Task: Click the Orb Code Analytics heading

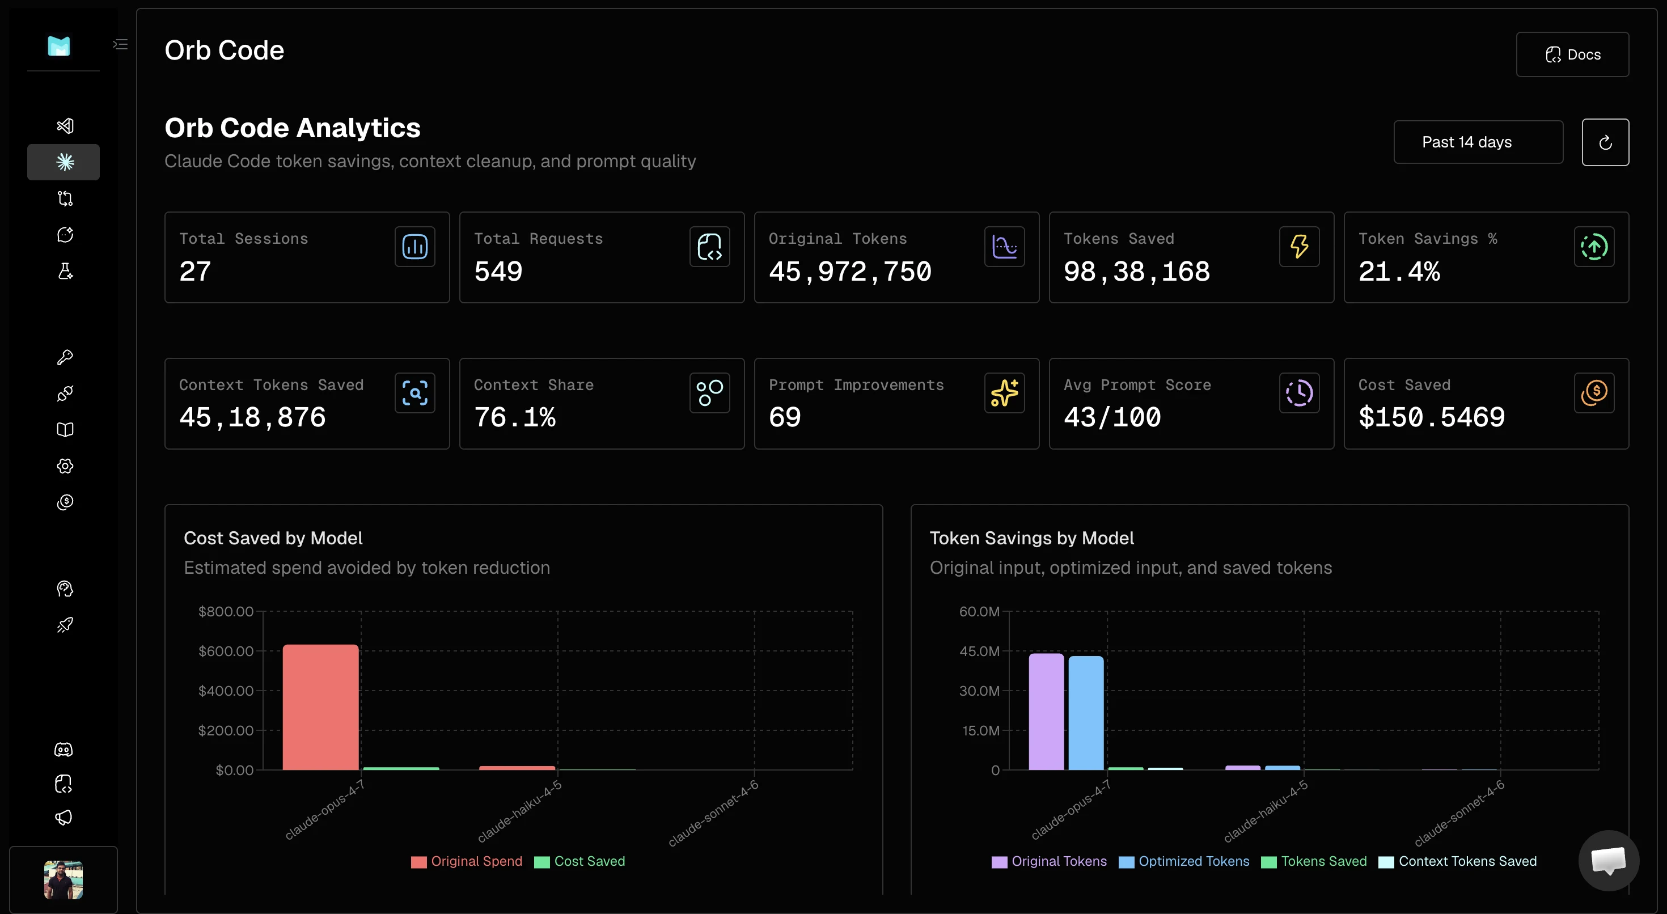Action: click(293, 128)
